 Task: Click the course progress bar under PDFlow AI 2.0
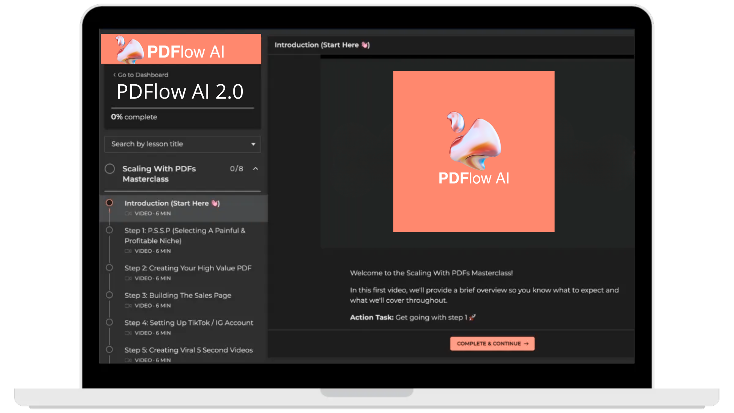point(183,108)
